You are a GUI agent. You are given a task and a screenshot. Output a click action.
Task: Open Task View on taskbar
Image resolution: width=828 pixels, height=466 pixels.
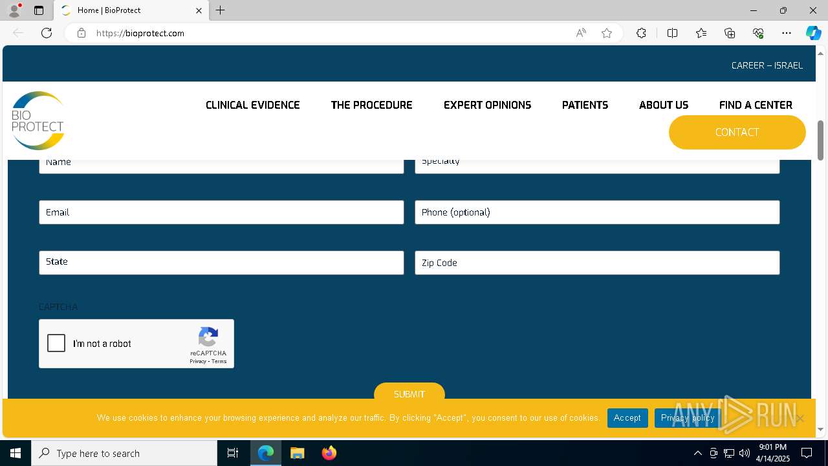coord(233,453)
